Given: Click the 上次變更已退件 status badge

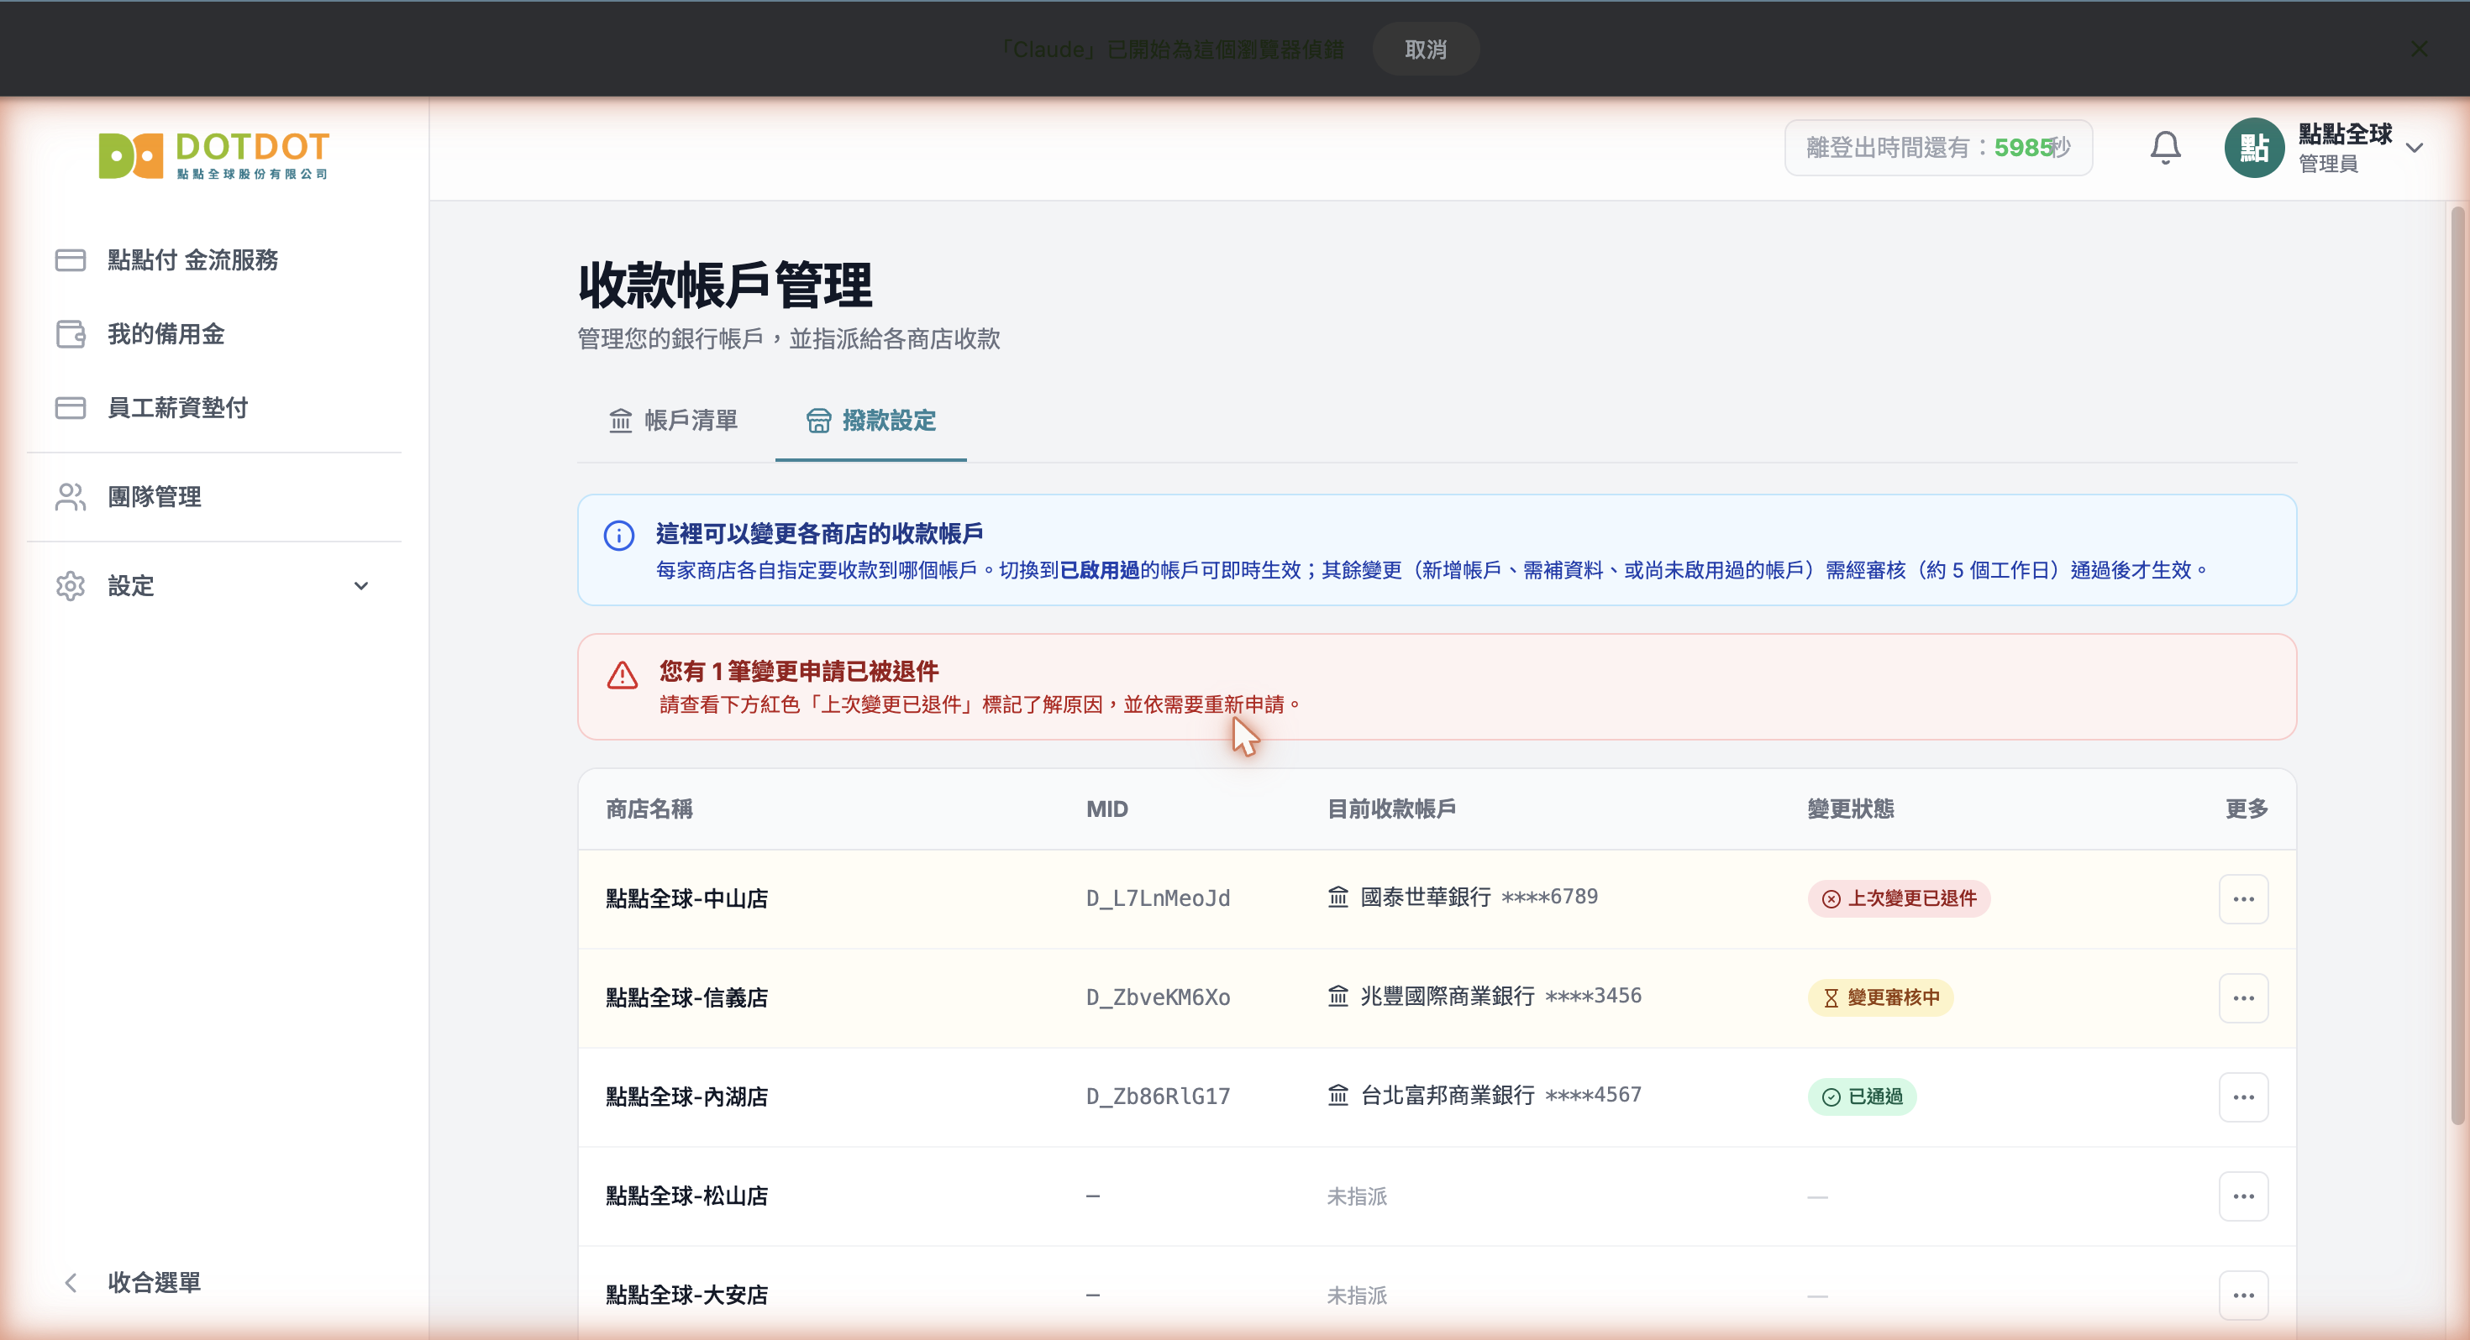Looking at the screenshot, I should point(1899,899).
